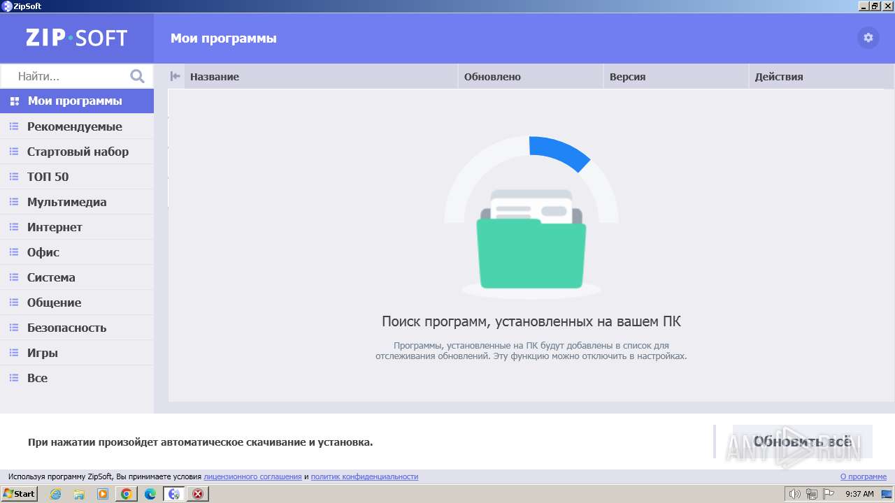The image size is (895, 503).
Task: Click the system clock showing 9:37 AM
Action: click(x=860, y=494)
